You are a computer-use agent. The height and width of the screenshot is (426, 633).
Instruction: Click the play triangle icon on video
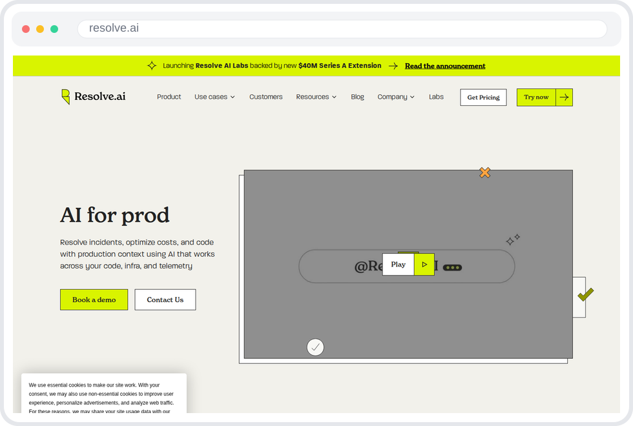click(424, 264)
